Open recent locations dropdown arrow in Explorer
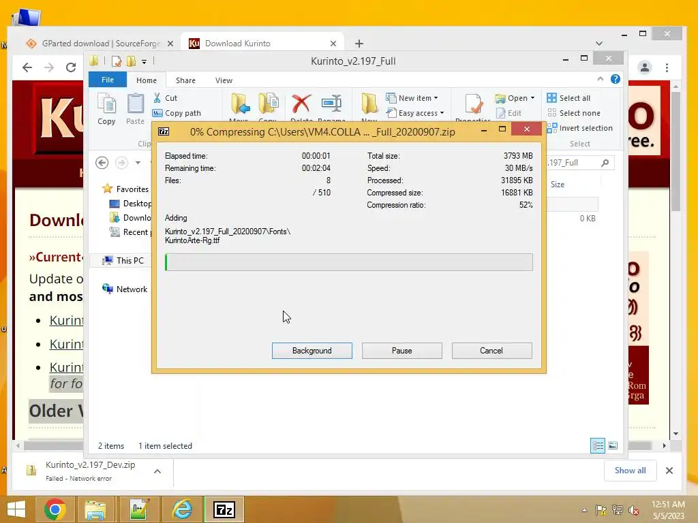This screenshot has height=523, width=698. [138, 163]
